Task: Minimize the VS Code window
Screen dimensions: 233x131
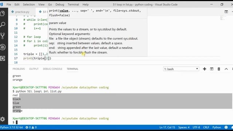Action: tap(212, 4)
